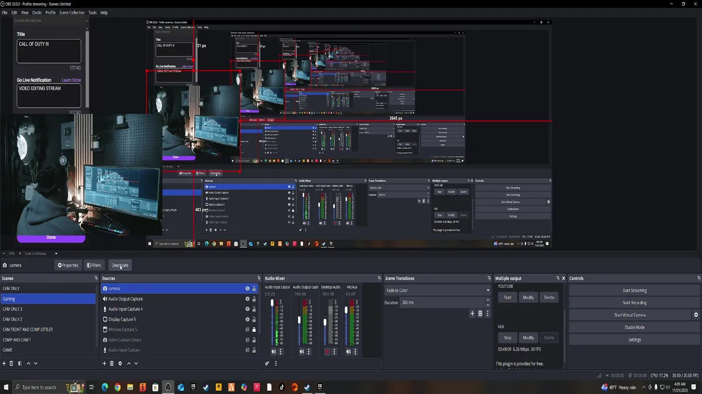Image resolution: width=702 pixels, height=394 pixels.
Task: Show the Window Capture 5 source
Action: 247,329
